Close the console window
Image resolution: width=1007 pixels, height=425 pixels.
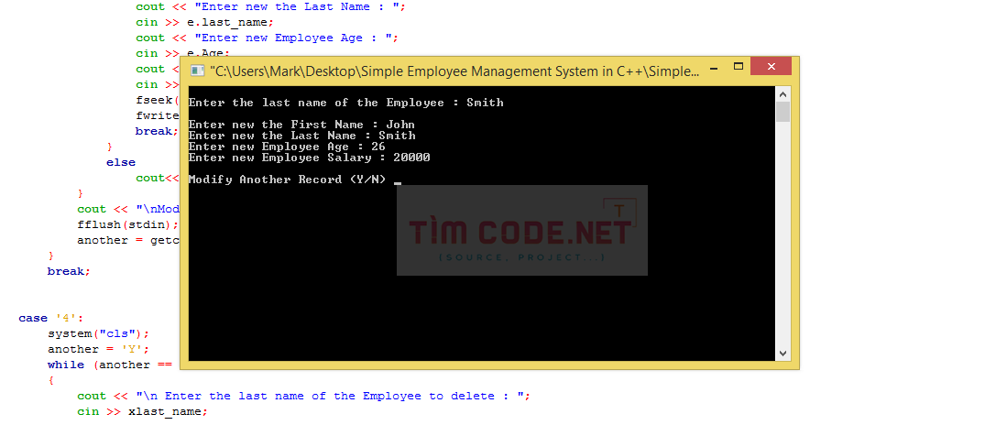[x=771, y=67]
